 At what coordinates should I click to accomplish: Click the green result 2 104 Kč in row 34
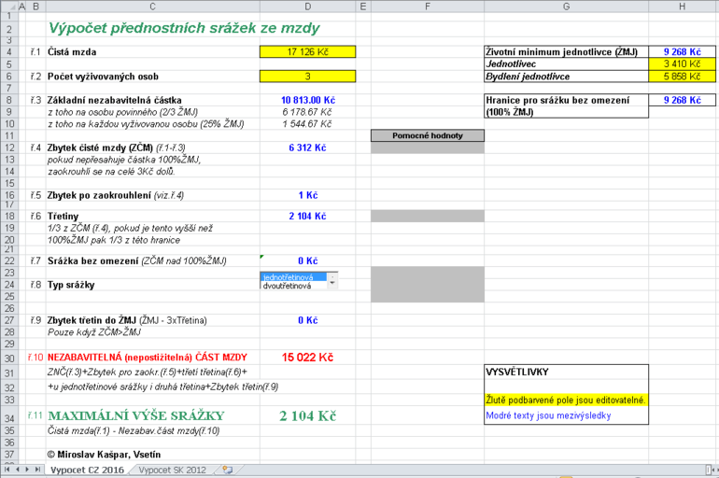[308, 416]
